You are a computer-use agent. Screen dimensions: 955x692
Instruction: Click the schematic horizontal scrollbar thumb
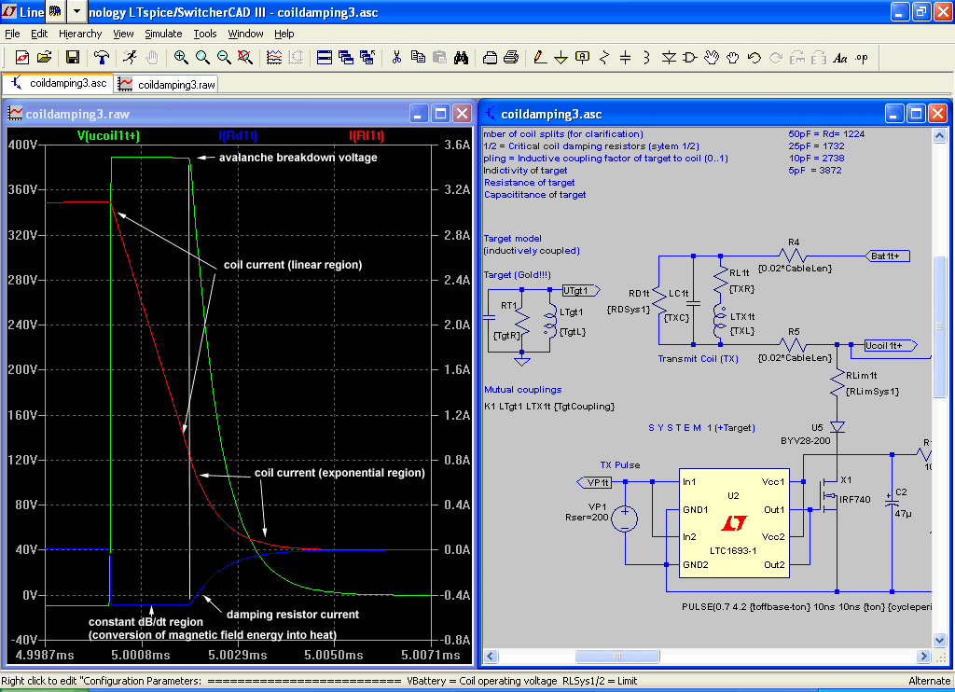pos(617,656)
